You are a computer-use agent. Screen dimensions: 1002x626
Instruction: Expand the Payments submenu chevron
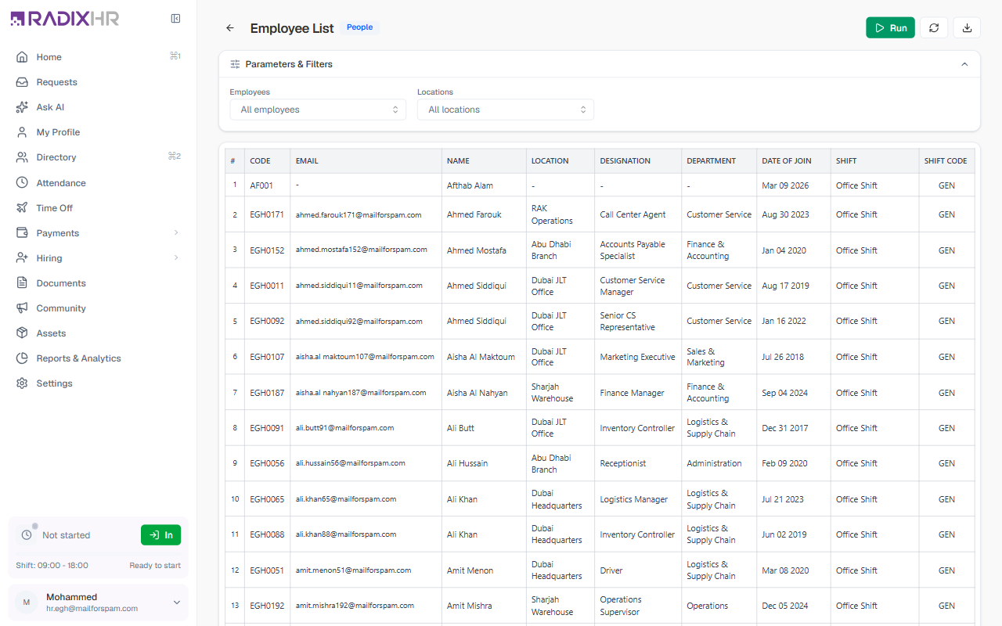coord(176,233)
